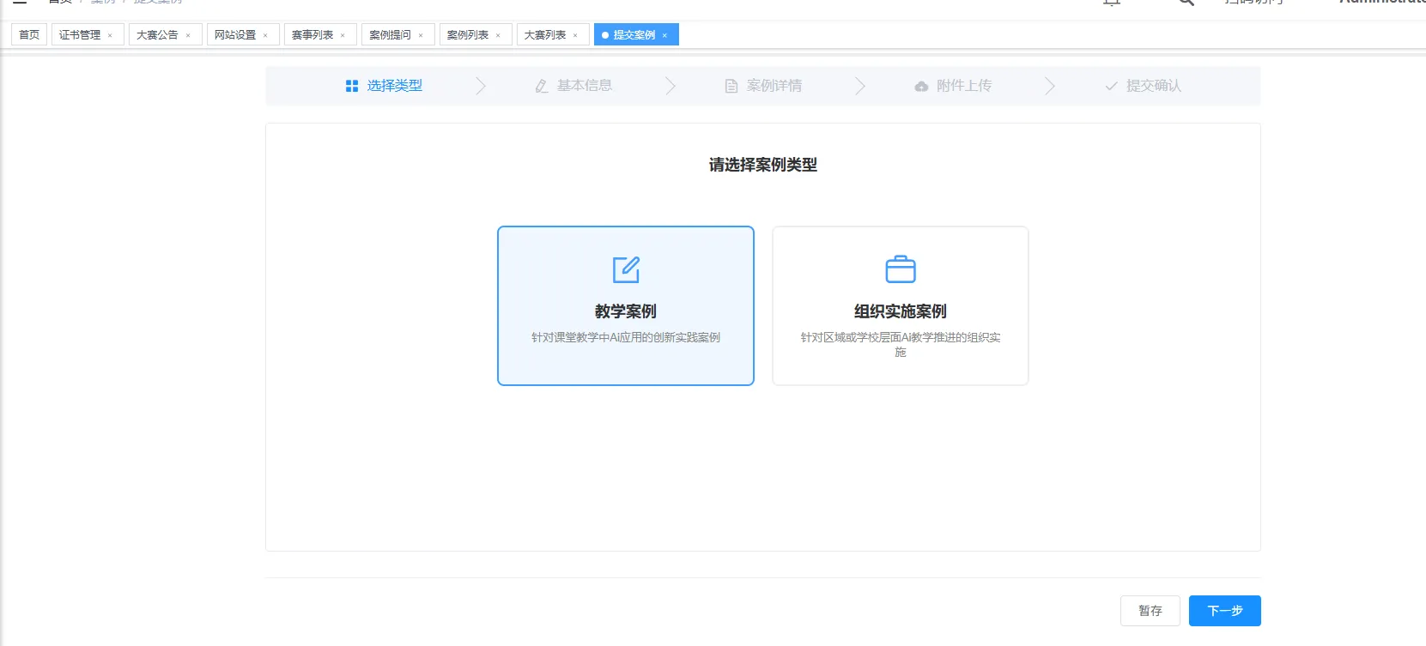Close the 网站设置 tab

[x=265, y=35]
